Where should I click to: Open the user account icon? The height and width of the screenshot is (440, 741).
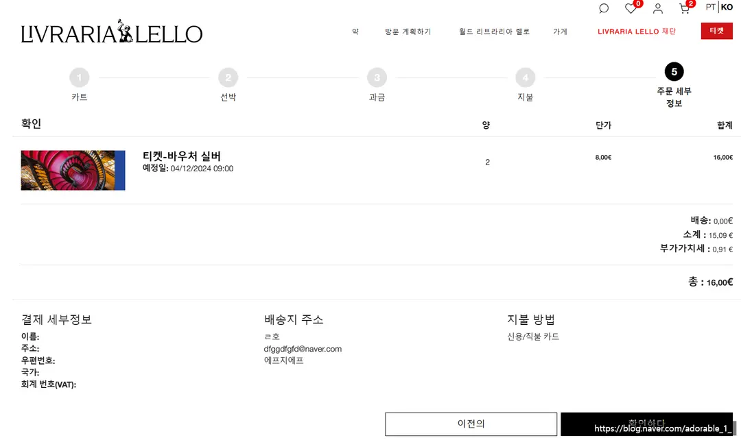[x=658, y=8]
